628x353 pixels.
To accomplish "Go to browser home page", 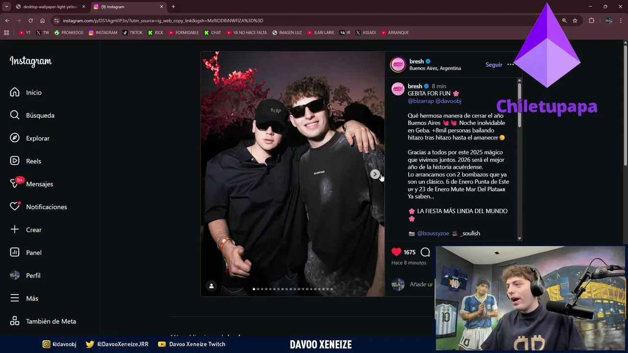I will [42, 21].
